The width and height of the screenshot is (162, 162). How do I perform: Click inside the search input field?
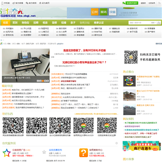click(x=139, y=23)
